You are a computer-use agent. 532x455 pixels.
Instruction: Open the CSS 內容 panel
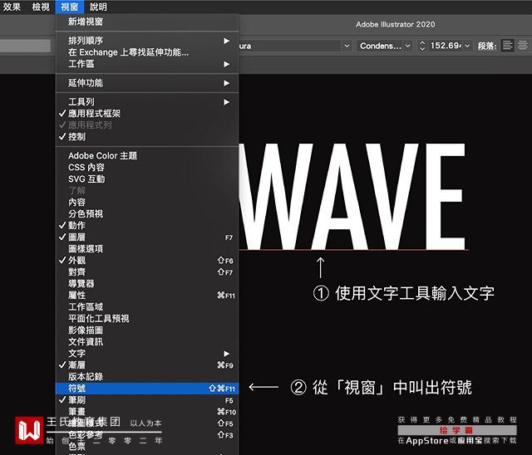pyautogui.click(x=147, y=167)
